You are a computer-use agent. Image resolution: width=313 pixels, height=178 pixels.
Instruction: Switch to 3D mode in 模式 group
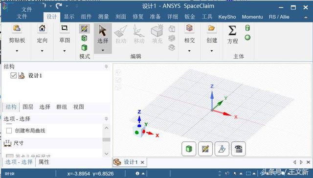[84, 47]
